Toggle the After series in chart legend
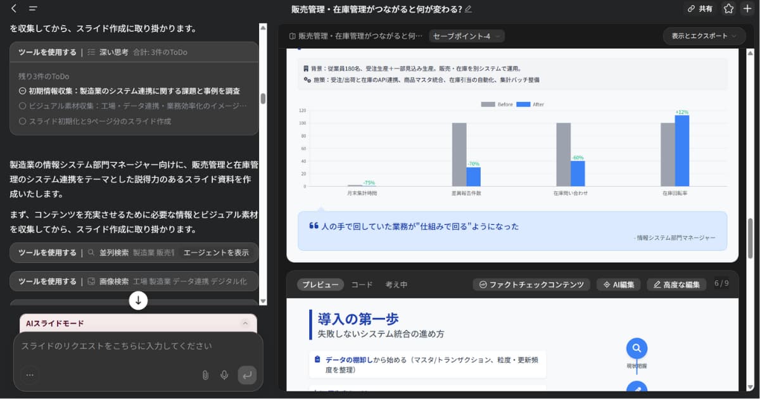This screenshot has height=399, width=760. point(530,104)
